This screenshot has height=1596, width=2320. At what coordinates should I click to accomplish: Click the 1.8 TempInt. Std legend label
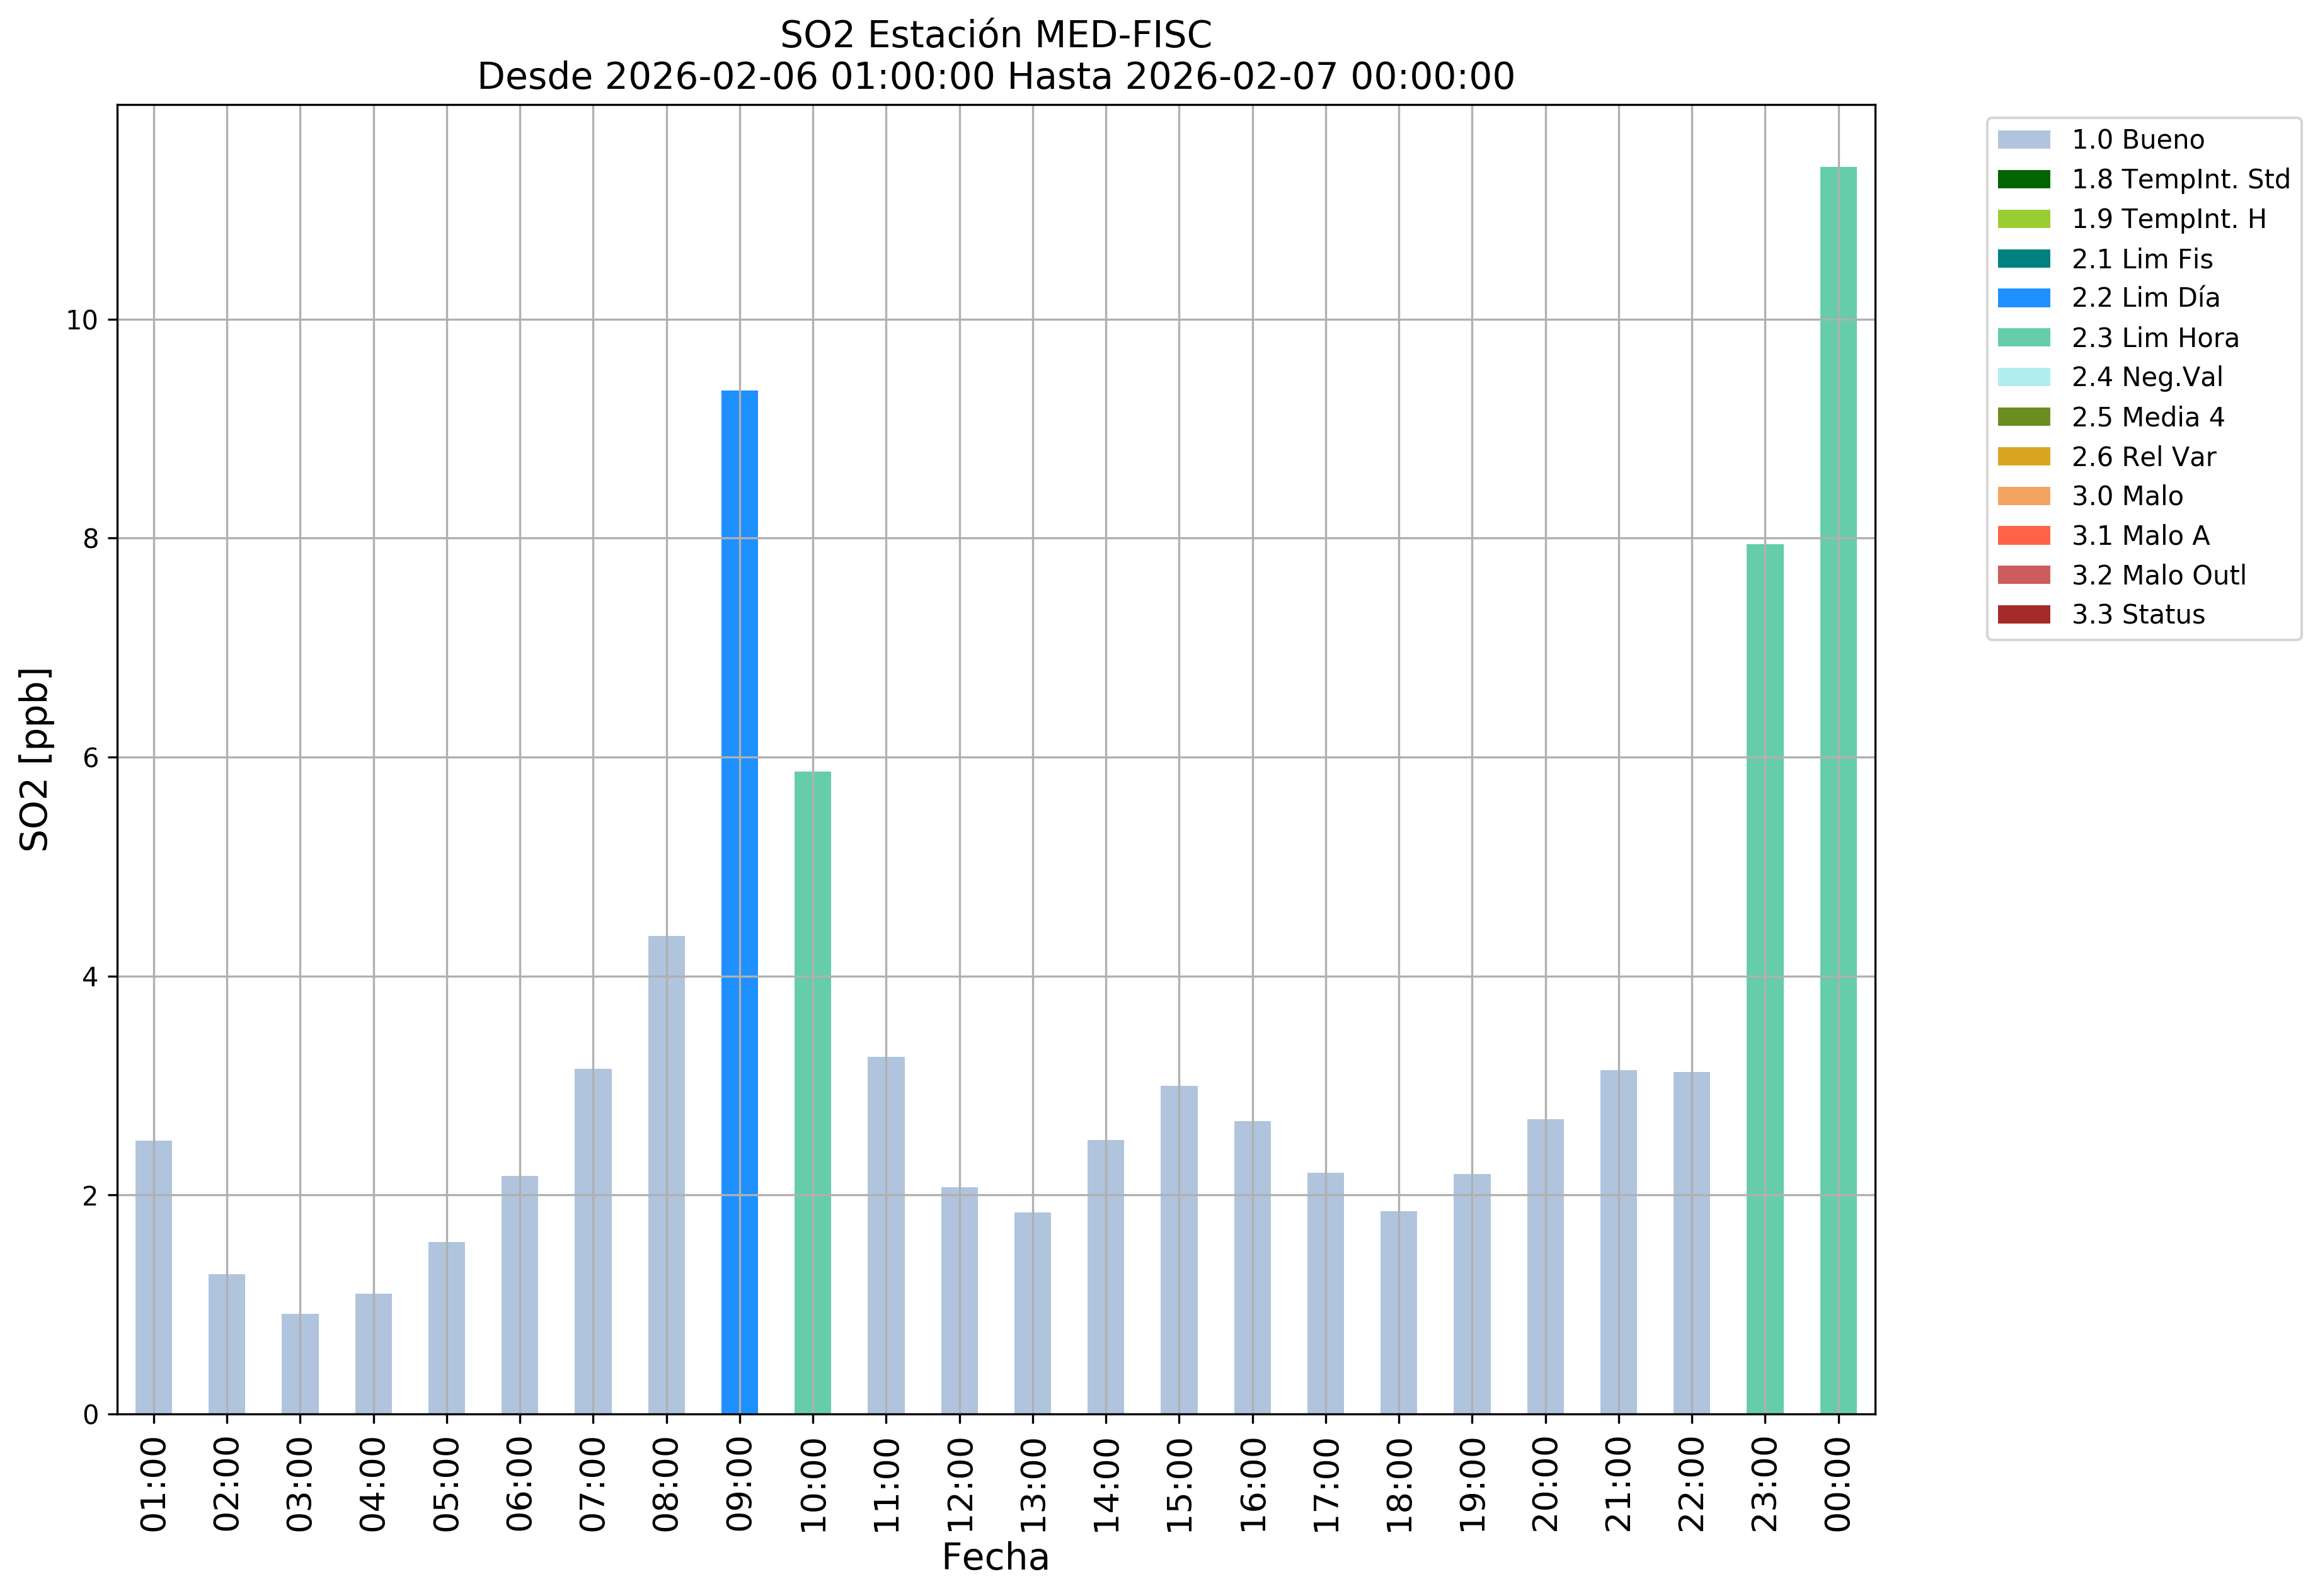pos(2180,180)
